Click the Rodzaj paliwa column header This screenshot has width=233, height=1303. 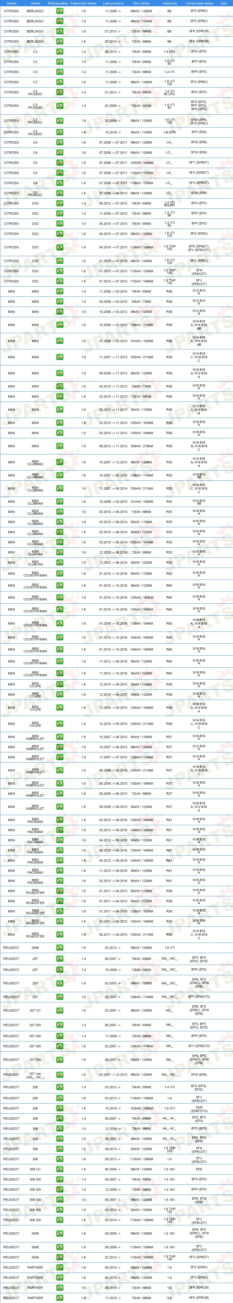[x=58, y=3]
